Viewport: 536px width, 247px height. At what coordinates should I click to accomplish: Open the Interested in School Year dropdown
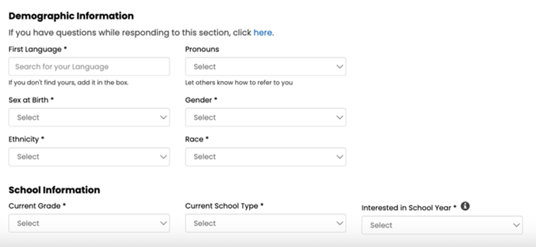click(442, 225)
